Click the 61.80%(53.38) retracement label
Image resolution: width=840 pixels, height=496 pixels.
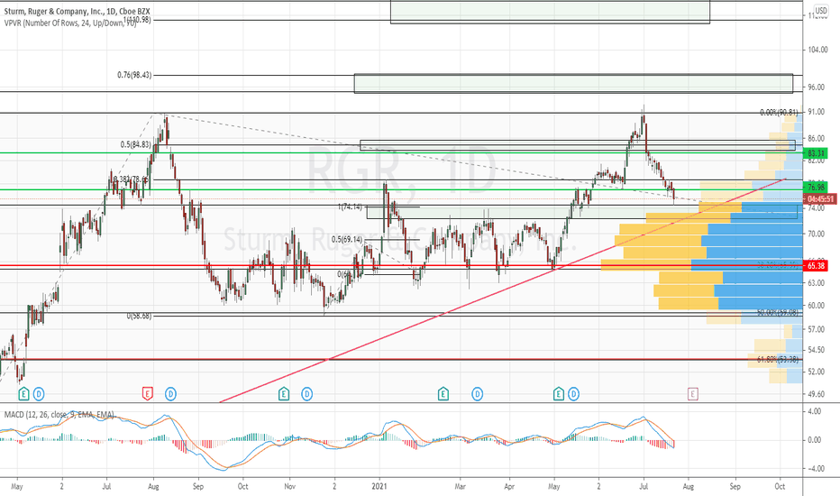(777, 359)
